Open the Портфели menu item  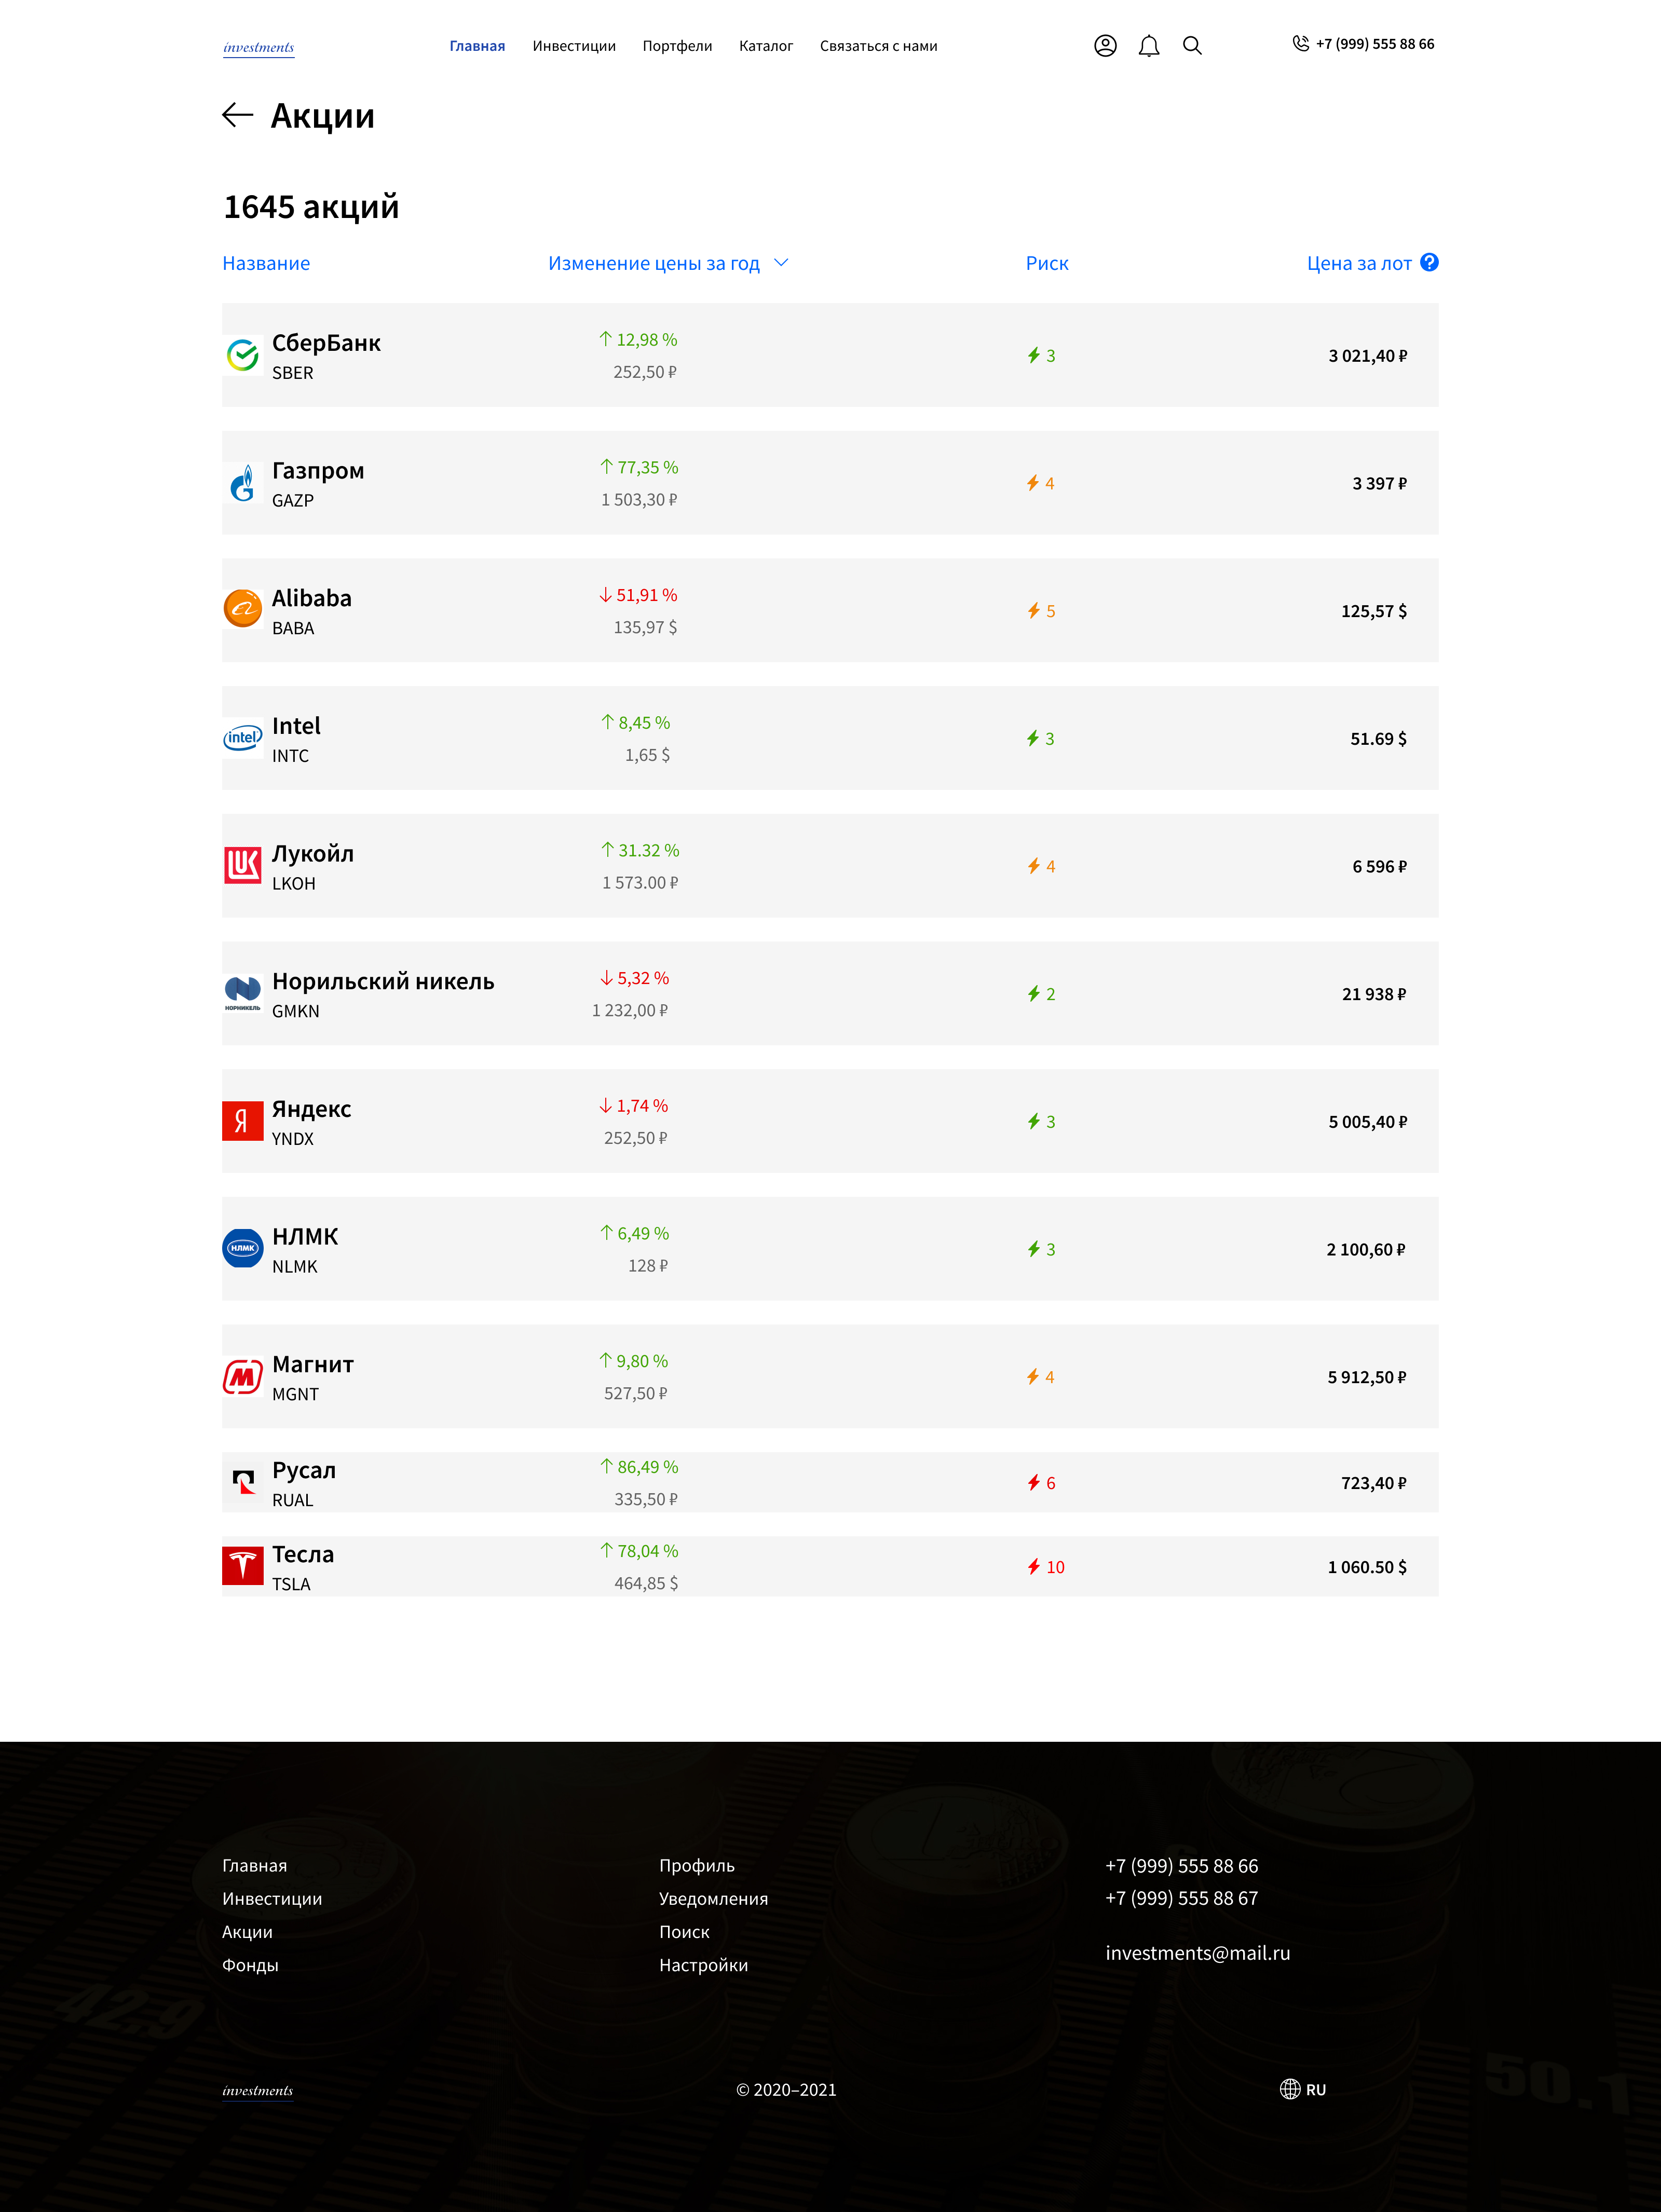677,46
